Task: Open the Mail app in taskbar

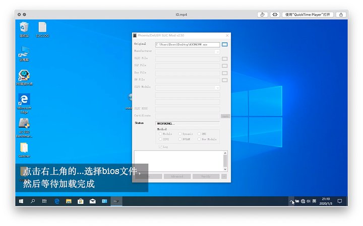Action: (92, 201)
